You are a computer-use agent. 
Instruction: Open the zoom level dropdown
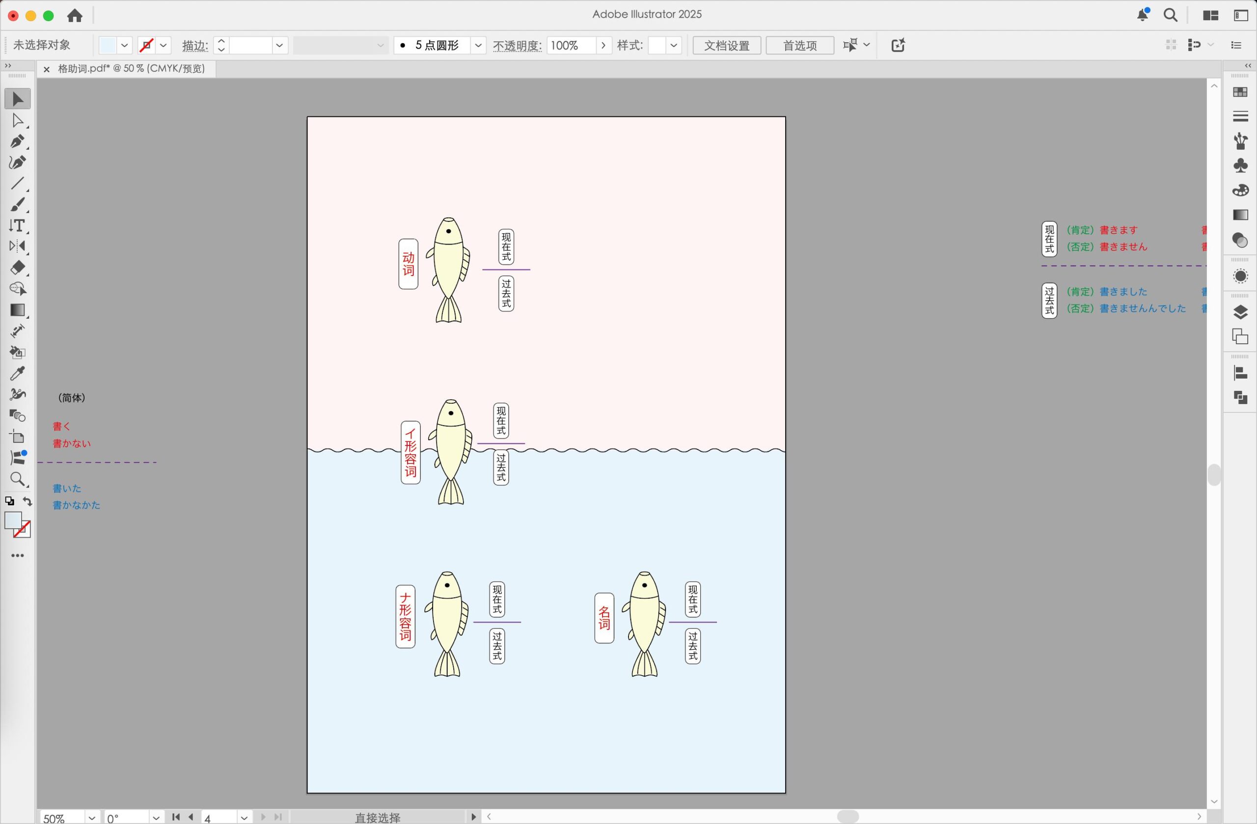pyautogui.click(x=92, y=818)
